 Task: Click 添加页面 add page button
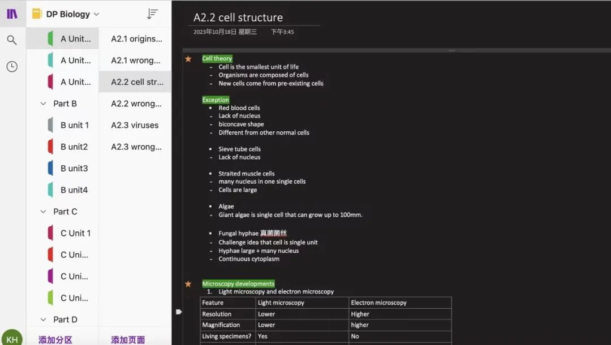(x=128, y=340)
